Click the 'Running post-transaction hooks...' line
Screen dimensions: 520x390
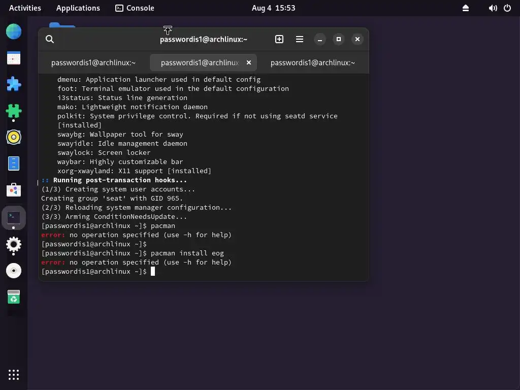coord(114,180)
